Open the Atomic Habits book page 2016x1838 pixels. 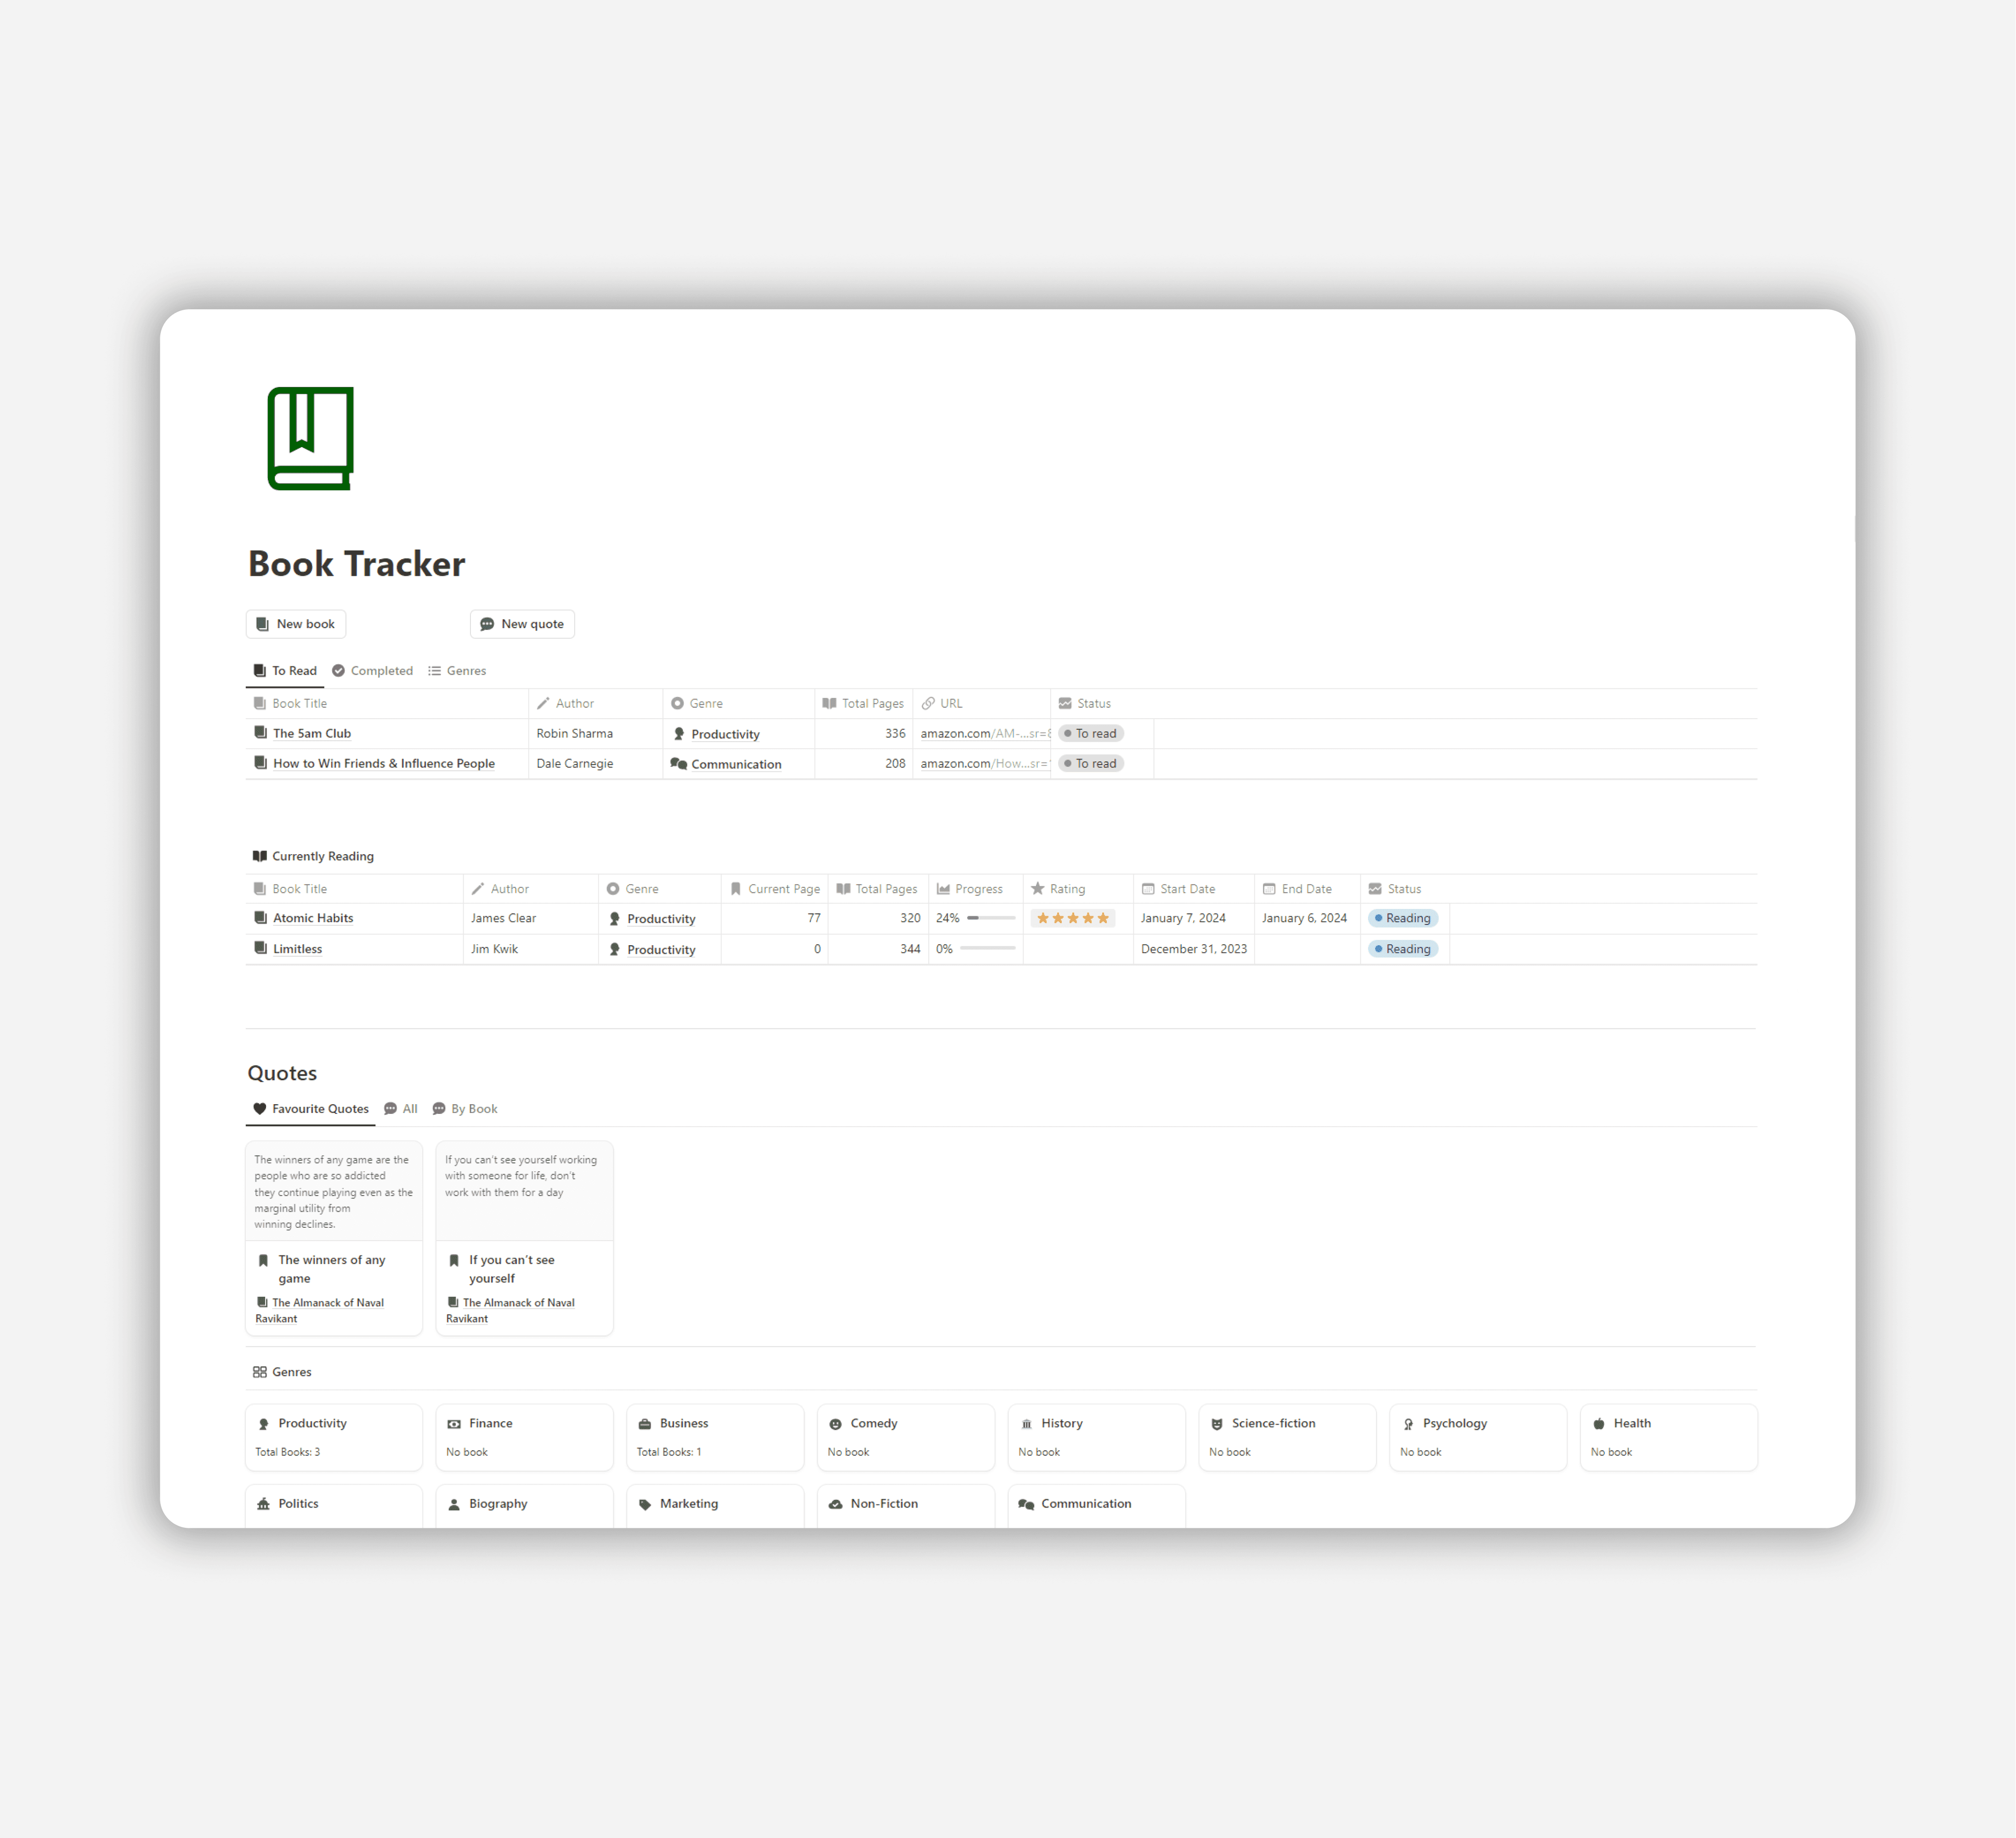click(x=313, y=918)
